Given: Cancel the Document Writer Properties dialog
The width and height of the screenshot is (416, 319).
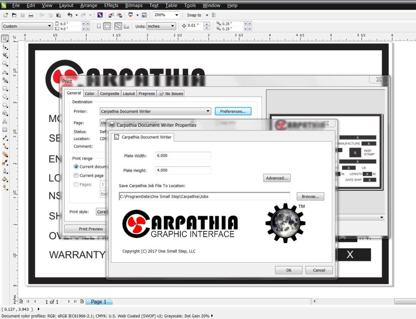Looking at the screenshot, I should [319, 270].
